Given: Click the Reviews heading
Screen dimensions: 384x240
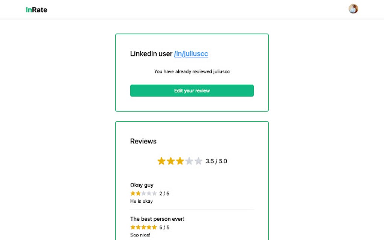Looking at the screenshot, I should point(143,141).
